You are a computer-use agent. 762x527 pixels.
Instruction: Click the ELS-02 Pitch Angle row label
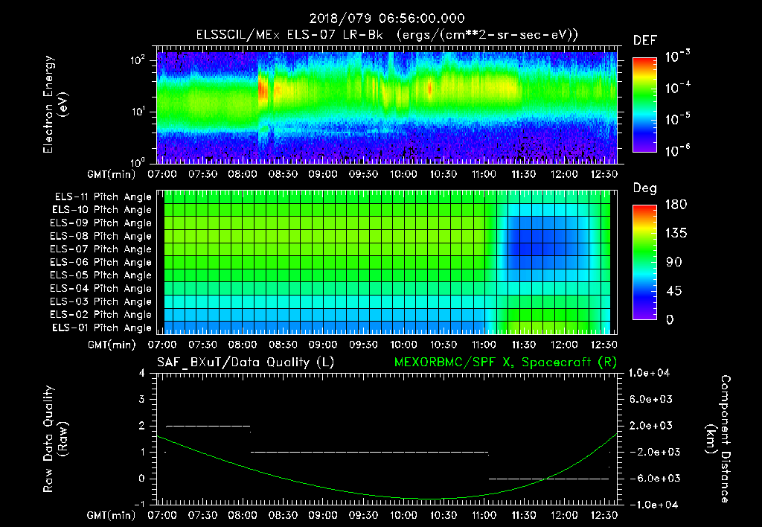pyautogui.click(x=101, y=315)
